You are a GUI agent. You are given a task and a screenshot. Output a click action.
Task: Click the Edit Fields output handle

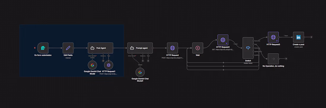pyautogui.click(x=74, y=48)
